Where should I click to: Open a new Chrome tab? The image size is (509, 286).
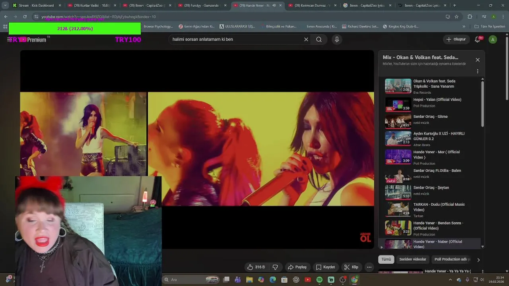455,6
